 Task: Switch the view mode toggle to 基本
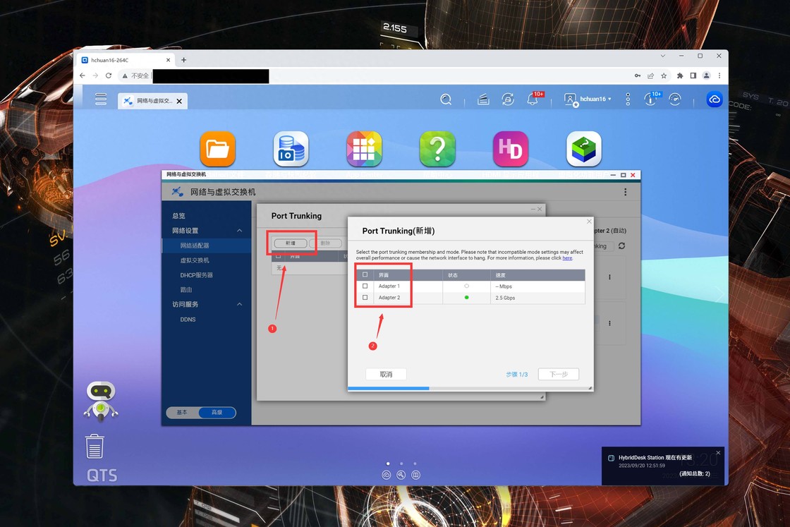pos(183,413)
